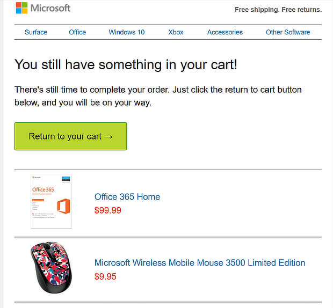Select Windows 10 in the navigation bar

(126, 32)
